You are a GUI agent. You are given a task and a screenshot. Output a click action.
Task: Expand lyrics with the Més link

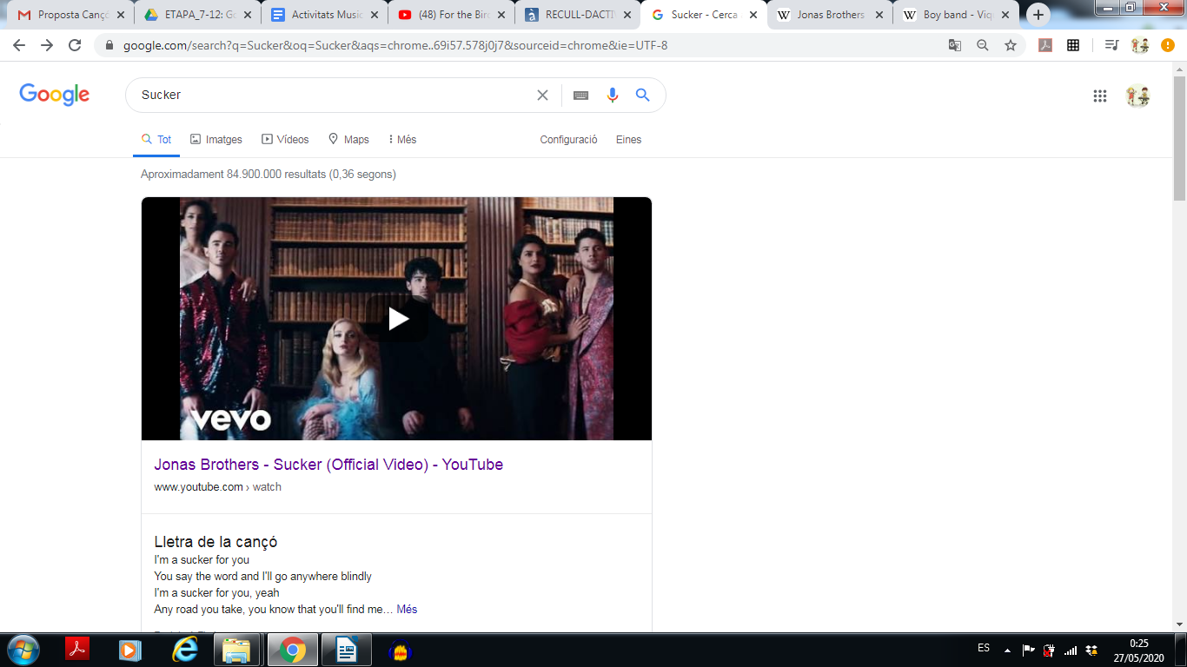click(x=407, y=610)
